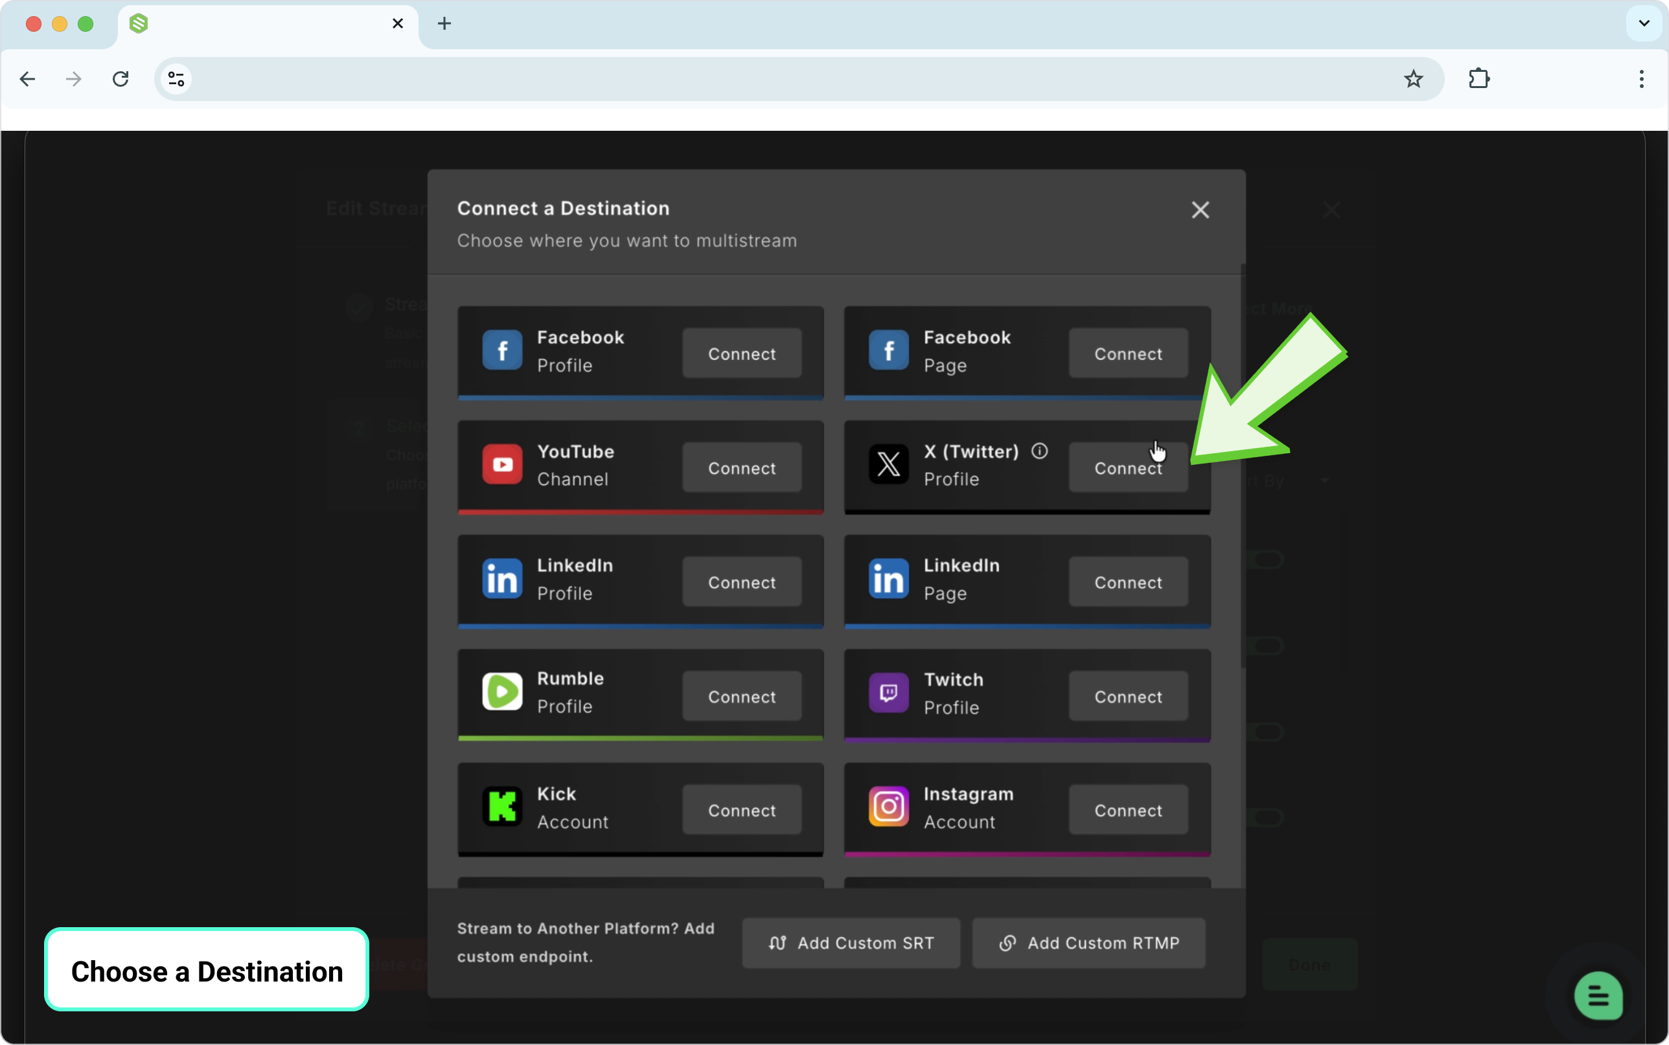Click the Instagram logo icon
1669x1045 pixels.
pyautogui.click(x=888, y=807)
